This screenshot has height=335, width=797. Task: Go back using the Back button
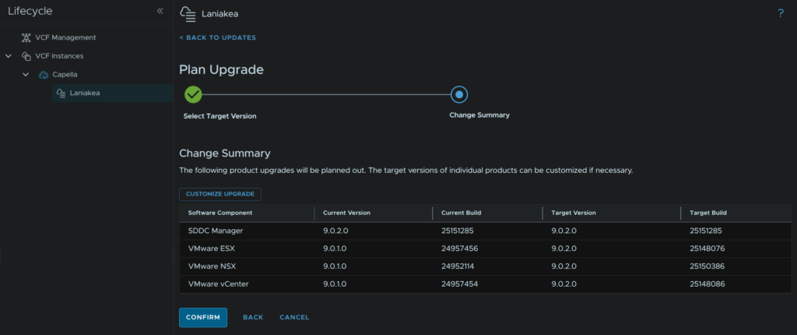click(x=253, y=317)
